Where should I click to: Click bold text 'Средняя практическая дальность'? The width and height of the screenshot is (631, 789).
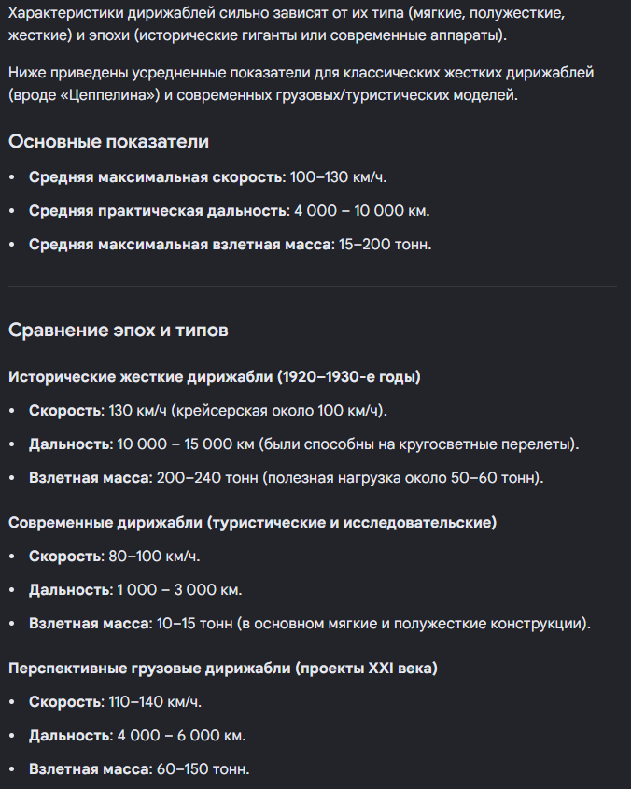coord(158,211)
